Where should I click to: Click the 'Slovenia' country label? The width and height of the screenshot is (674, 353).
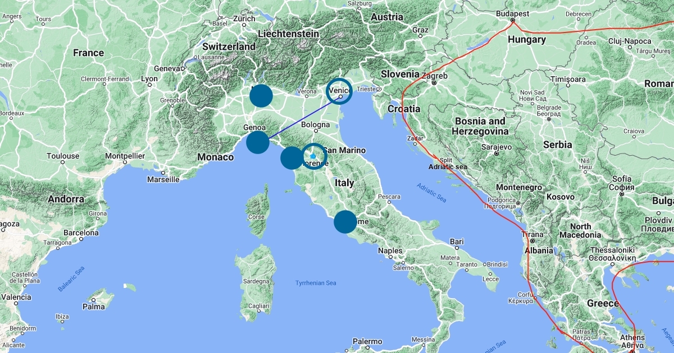click(400, 73)
